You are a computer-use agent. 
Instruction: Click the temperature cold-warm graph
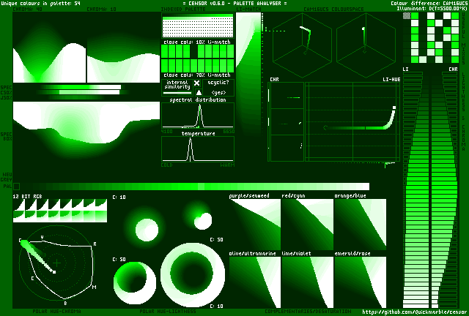point(197,149)
